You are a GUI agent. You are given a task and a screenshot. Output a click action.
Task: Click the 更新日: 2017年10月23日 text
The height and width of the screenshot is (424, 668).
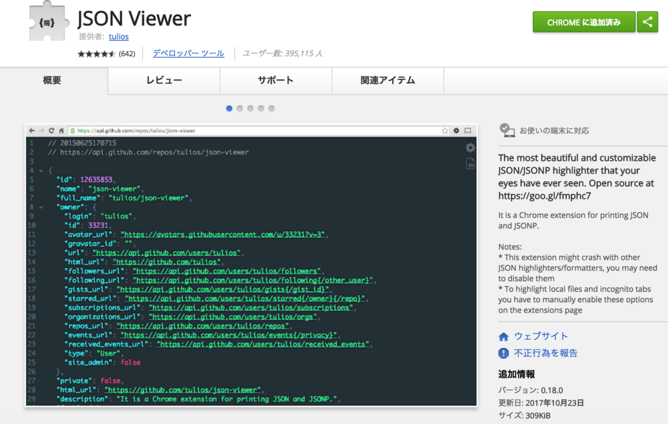(541, 403)
